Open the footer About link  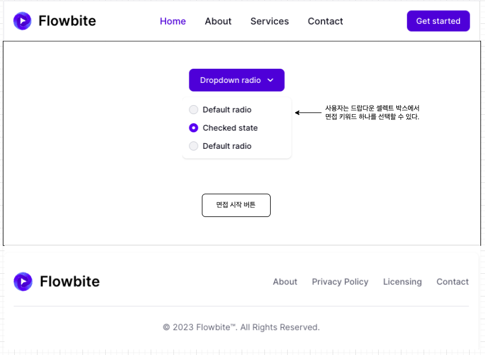(x=285, y=282)
